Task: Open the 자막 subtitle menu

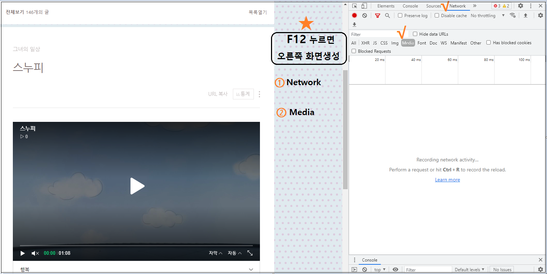Action: [215, 253]
